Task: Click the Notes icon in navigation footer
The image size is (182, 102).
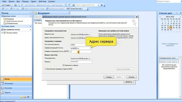Action: click(x=22, y=97)
